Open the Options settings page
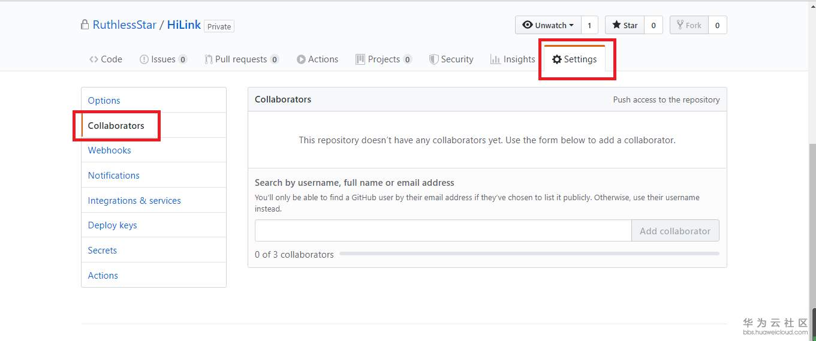 click(104, 101)
